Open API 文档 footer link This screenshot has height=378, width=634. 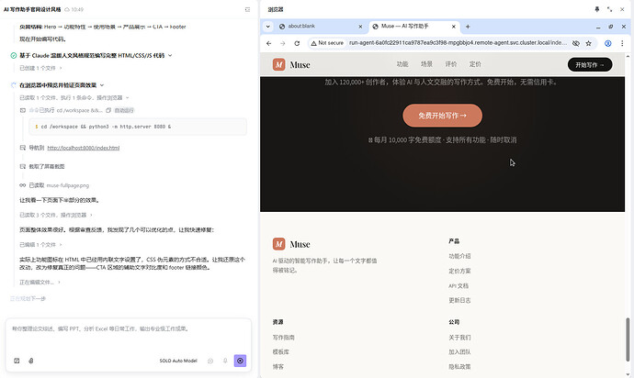[x=459, y=285]
